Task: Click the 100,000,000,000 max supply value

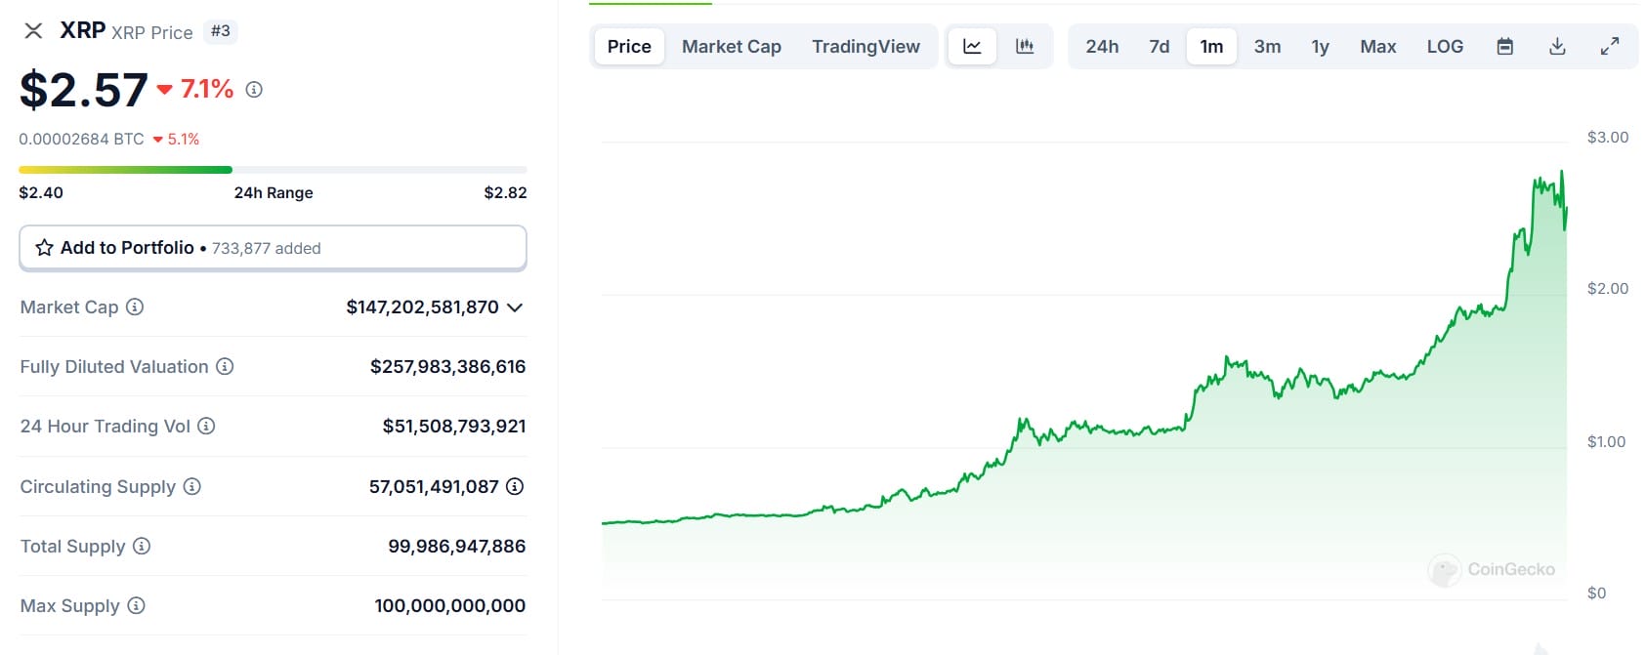Action: click(x=449, y=606)
